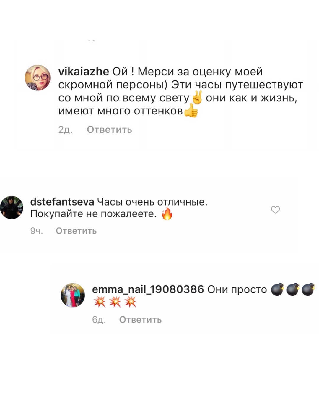The height and width of the screenshot is (398, 319).
Task: Click the 2д. timestamp under vikaiazhe's comment
Action: tap(65, 130)
